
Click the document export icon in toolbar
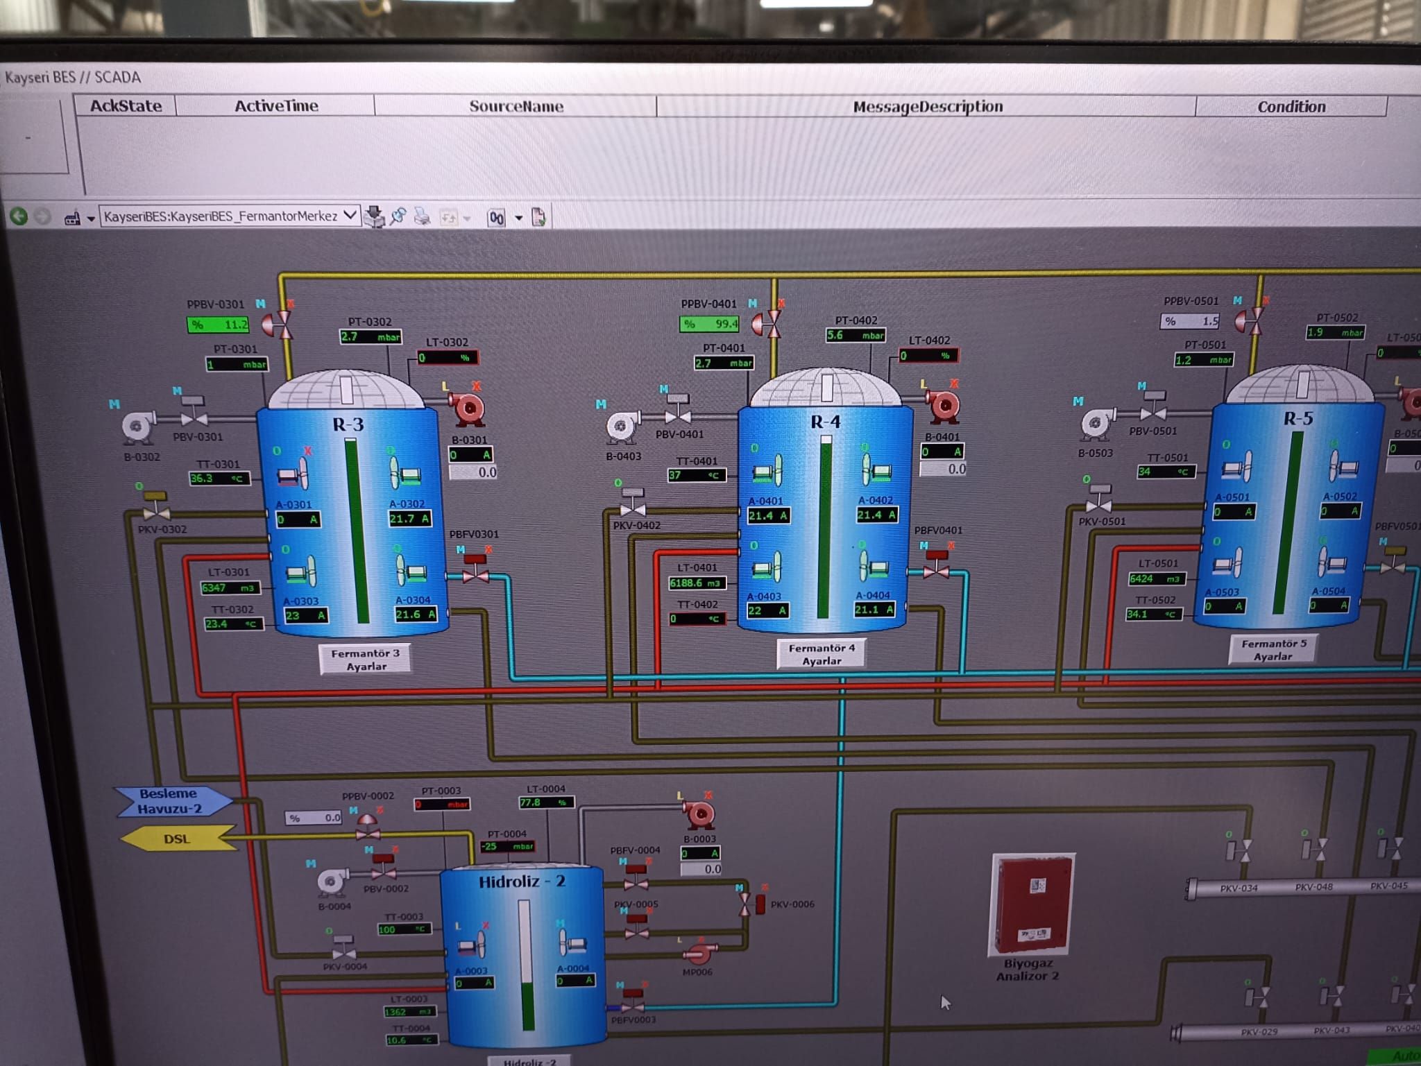pyautogui.click(x=538, y=217)
